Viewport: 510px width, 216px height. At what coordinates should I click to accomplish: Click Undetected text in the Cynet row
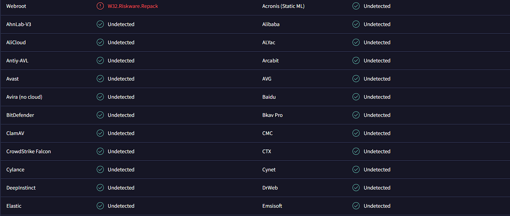point(377,170)
